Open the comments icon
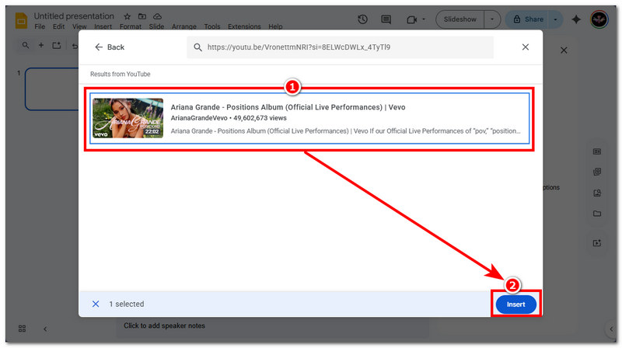The image size is (622, 348). point(386,19)
